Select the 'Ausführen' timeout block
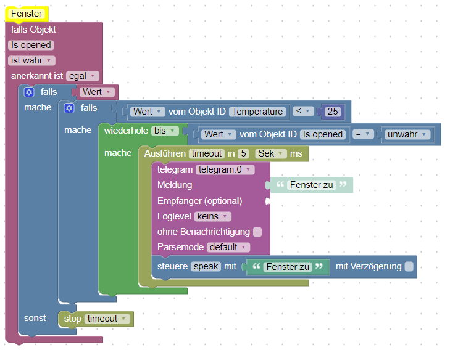The width and height of the screenshot is (450, 350). [165, 153]
